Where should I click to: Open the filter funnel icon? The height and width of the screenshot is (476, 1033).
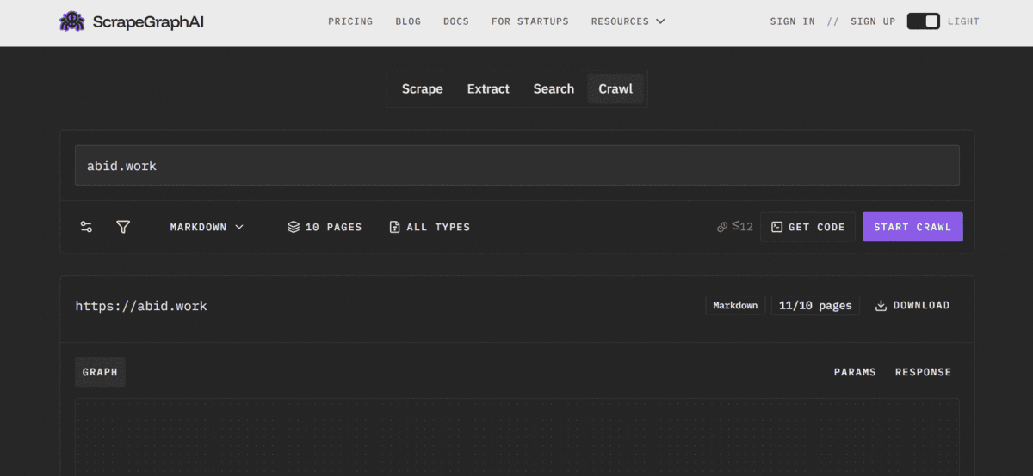[x=123, y=227]
